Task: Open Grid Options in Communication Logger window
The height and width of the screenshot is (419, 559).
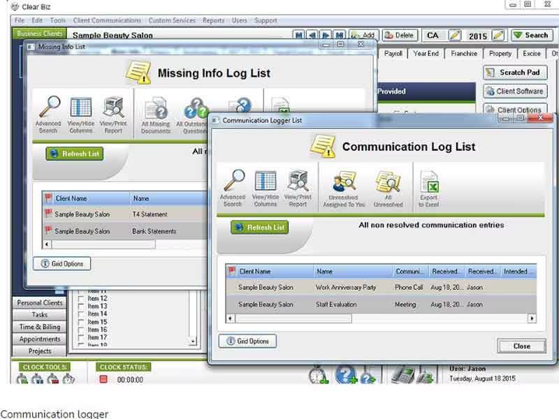Action: [247, 341]
